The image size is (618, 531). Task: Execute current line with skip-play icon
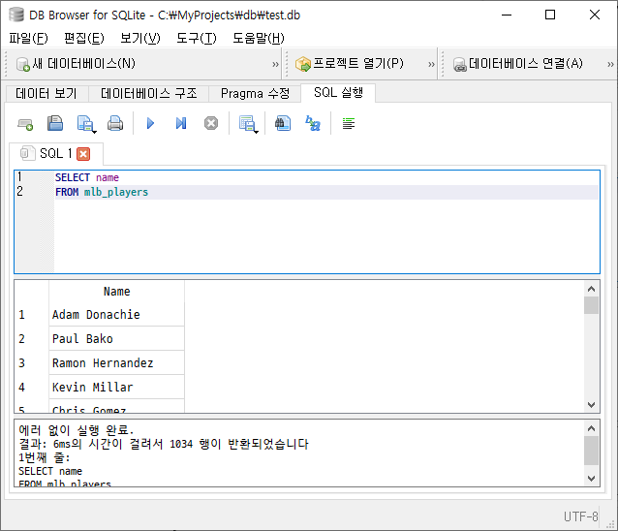tap(181, 123)
